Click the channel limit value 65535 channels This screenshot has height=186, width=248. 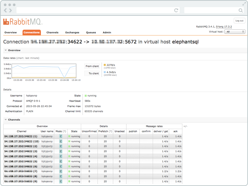[x=94, y=111]
